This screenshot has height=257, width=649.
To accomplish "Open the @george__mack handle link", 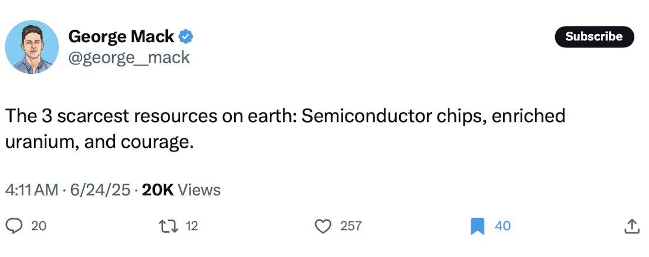I will (129, 57).
